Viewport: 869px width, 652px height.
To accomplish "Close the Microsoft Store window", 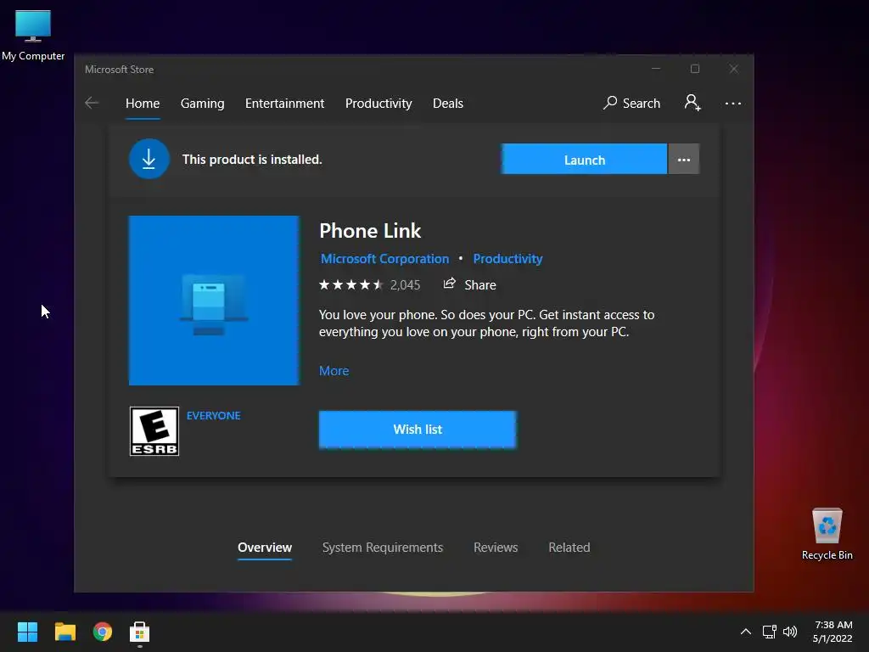I will 734,69.
